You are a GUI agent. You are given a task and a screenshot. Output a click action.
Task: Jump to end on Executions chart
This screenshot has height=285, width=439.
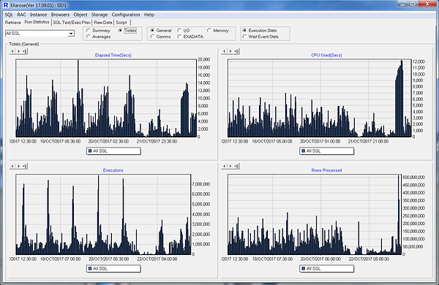25,166
